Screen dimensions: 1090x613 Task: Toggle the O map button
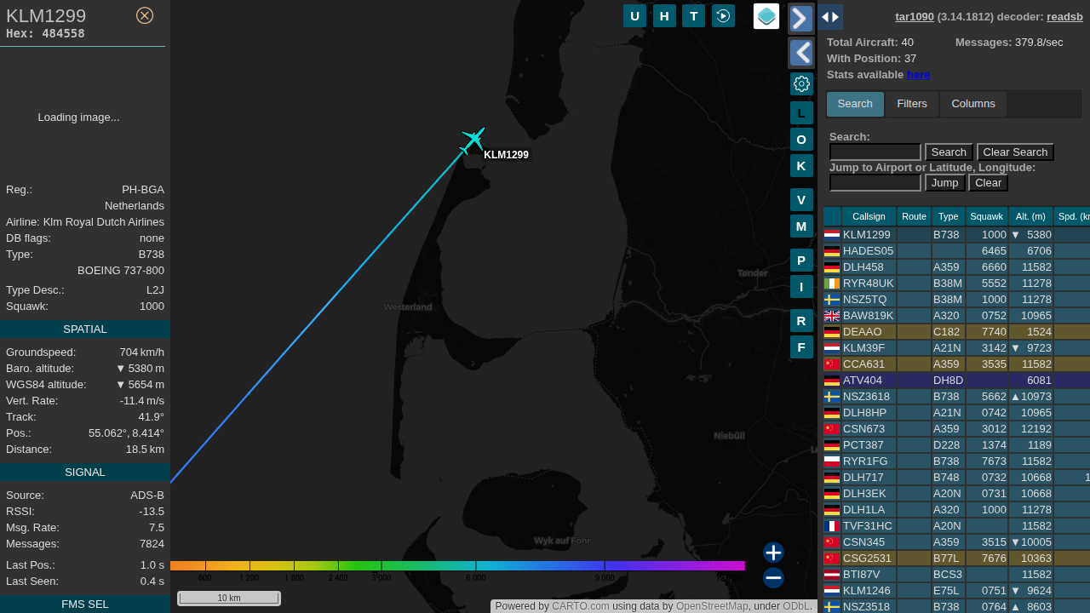[801, 140]
